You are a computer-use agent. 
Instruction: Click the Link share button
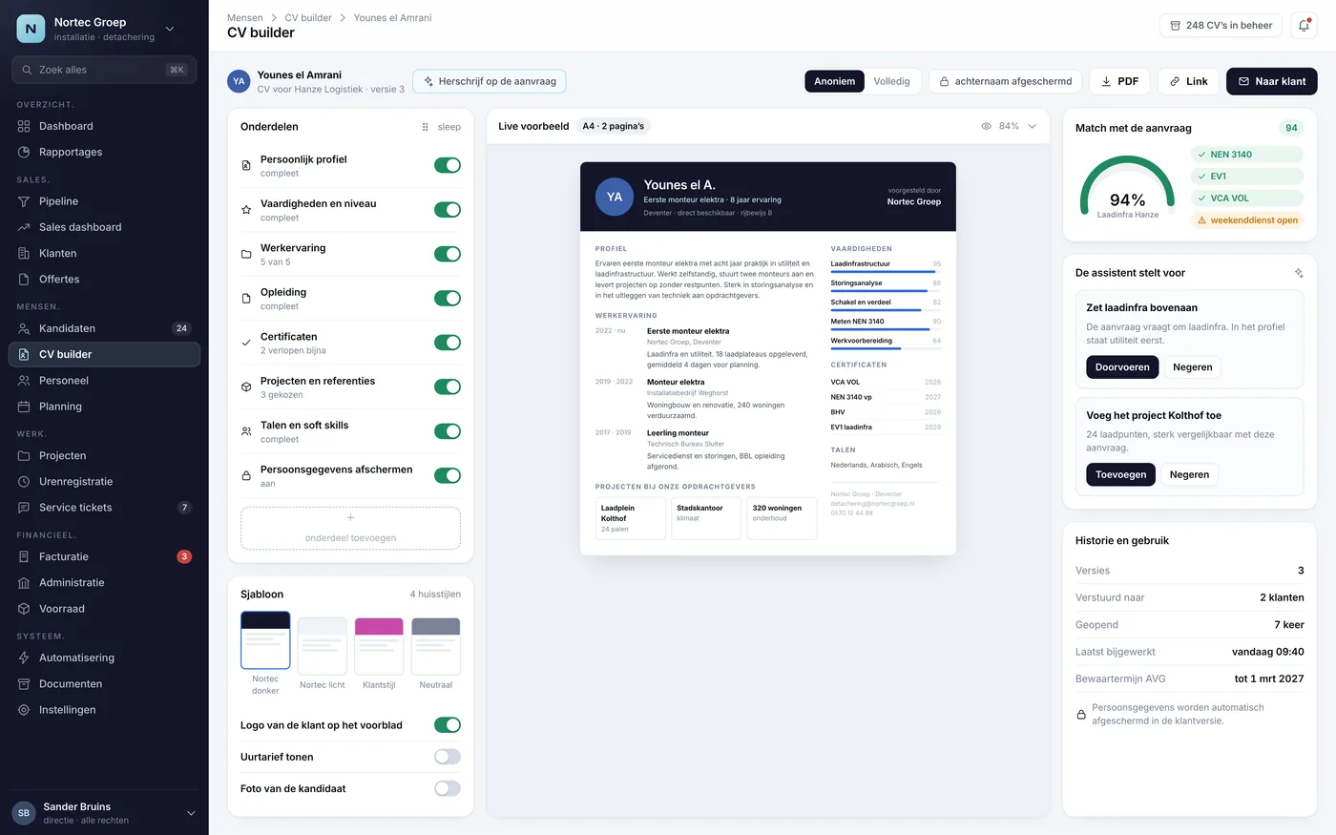1188,81
